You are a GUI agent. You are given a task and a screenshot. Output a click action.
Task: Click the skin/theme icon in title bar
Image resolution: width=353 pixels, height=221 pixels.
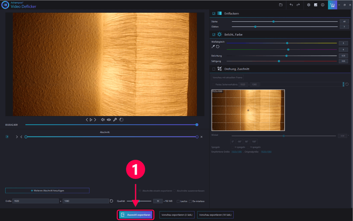[316, 5]
